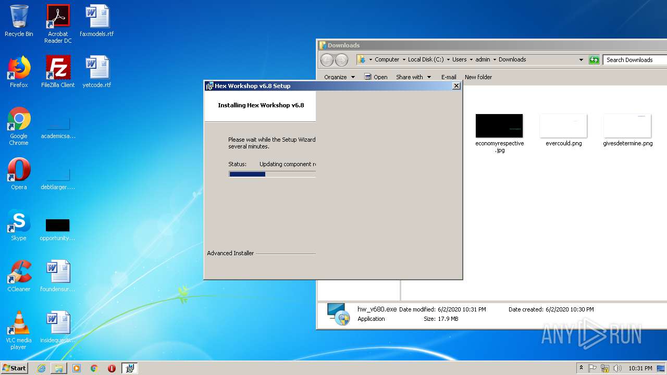Select givesdetermine.png thumbnail
The height and width of the screenshot is (375, 667).
[x=627, y=130]
